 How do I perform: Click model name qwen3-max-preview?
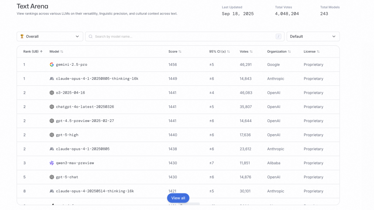(75, 163)
